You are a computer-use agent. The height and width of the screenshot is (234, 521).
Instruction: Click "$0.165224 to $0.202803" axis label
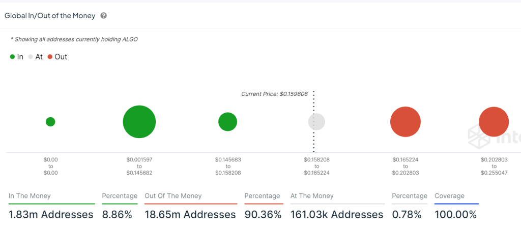[x=406, y=166]
